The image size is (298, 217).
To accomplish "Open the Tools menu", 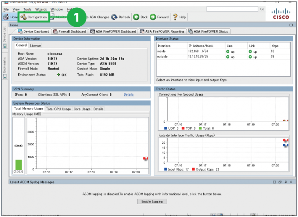I will [28, 9].
